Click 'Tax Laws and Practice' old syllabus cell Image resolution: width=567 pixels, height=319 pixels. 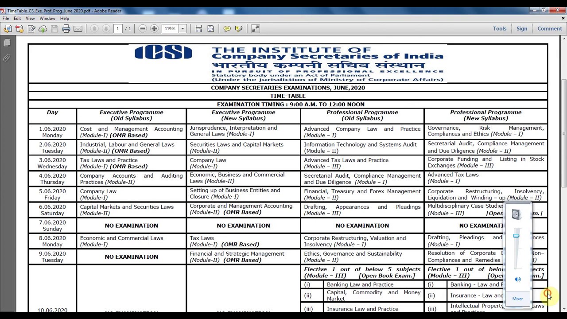(131, 163)
